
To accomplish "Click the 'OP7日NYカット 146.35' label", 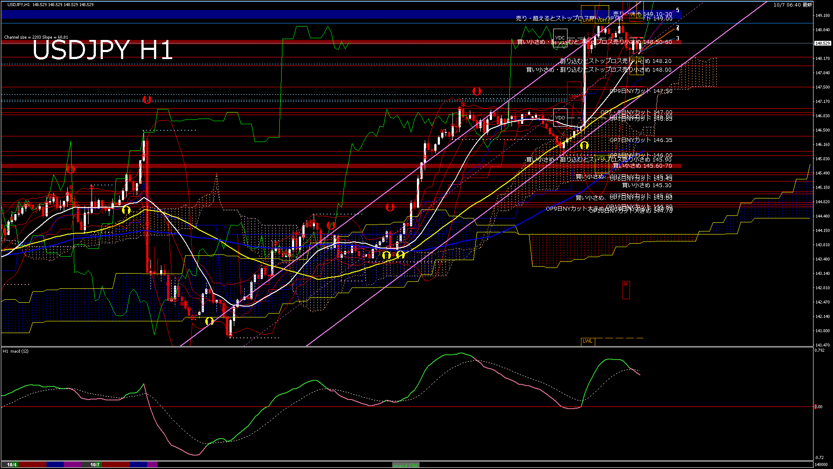I will pyautogui.click(x=641, y=140).
